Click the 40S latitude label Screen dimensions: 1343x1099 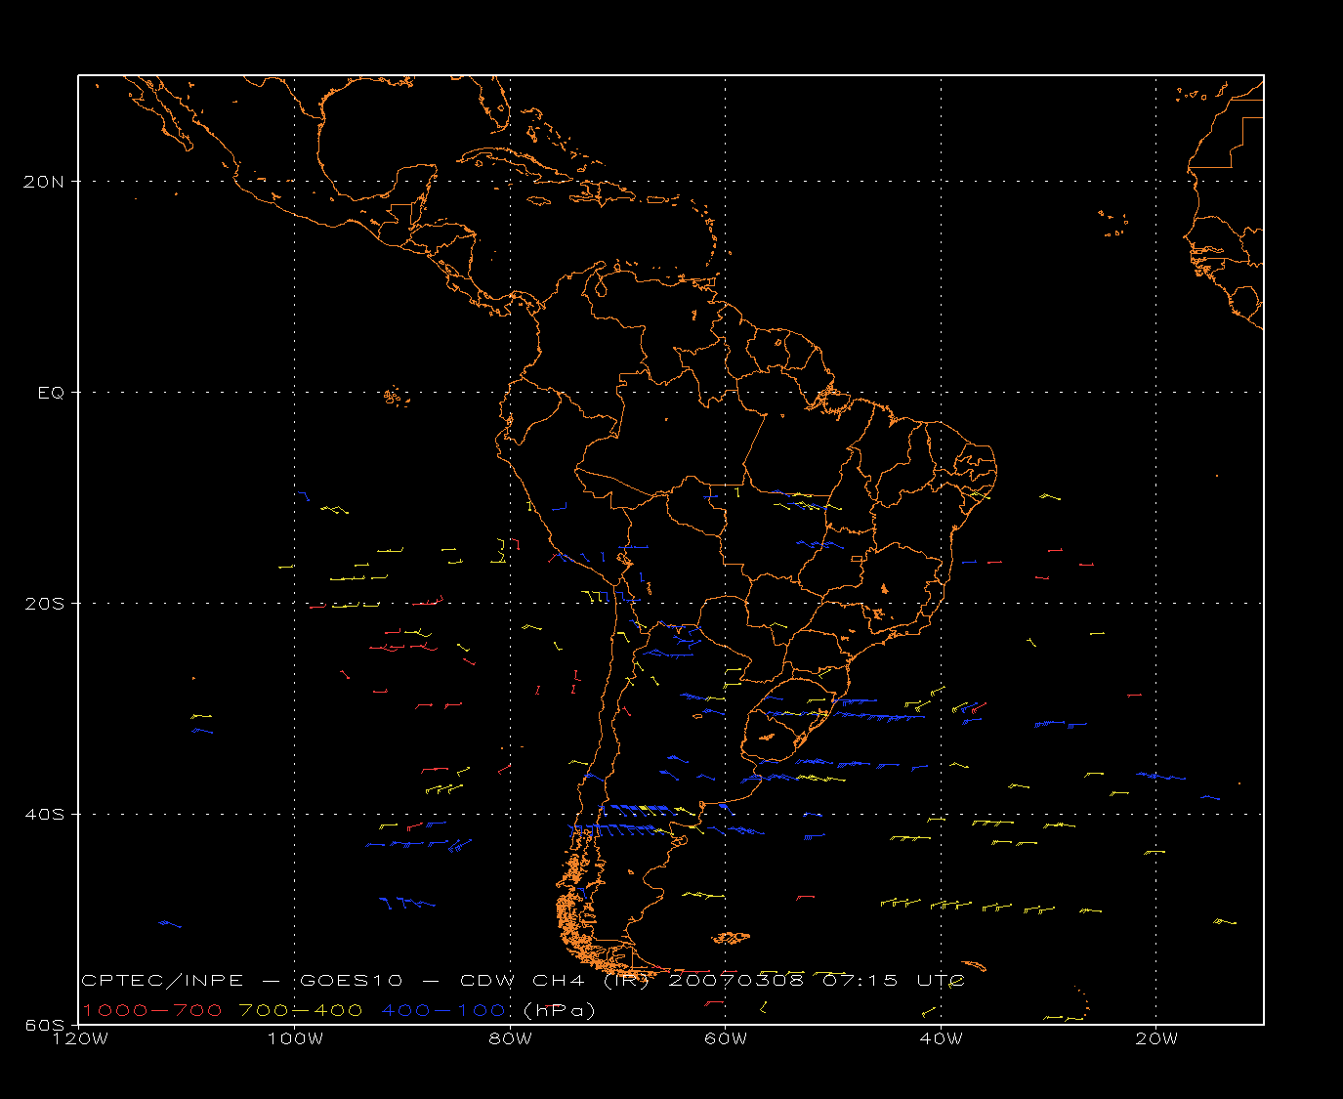coord(45,815)
